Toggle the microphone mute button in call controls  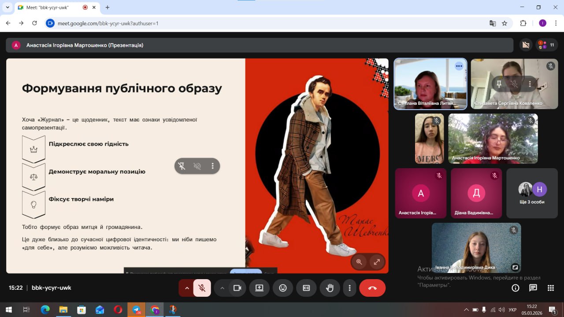[x=202, y=288]
